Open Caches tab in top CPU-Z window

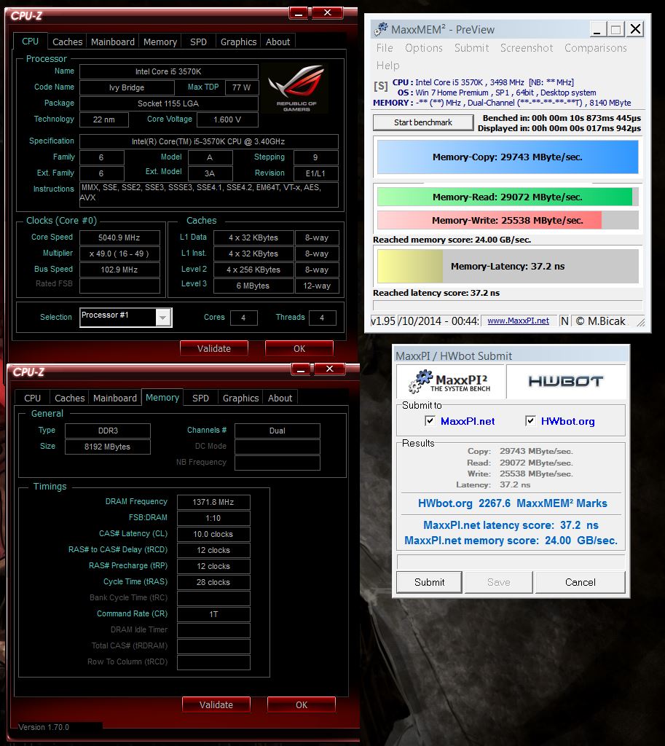[x=67, y=42]
